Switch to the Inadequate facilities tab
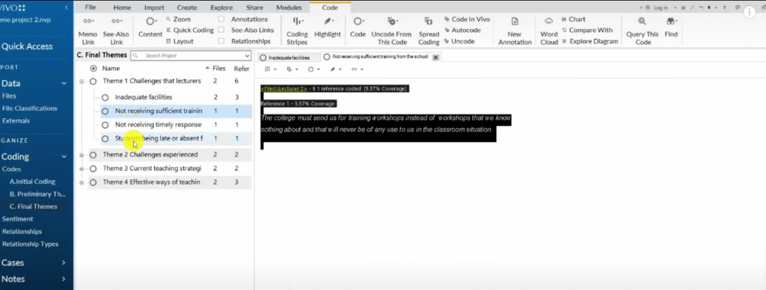This screenshot has width=766, height=290. (x=288, y=58)
